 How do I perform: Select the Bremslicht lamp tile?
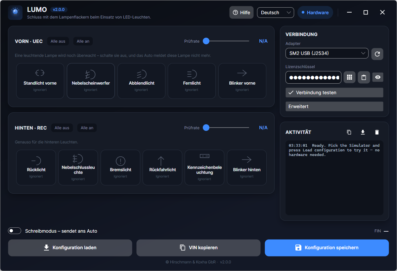[120, 168]
